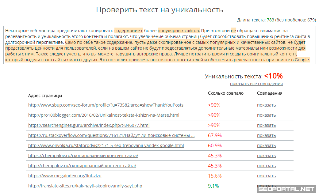Click the 'Сколько совпало' column header
The height and width of the screenshot is (196, 319).
tap(225, 93)
